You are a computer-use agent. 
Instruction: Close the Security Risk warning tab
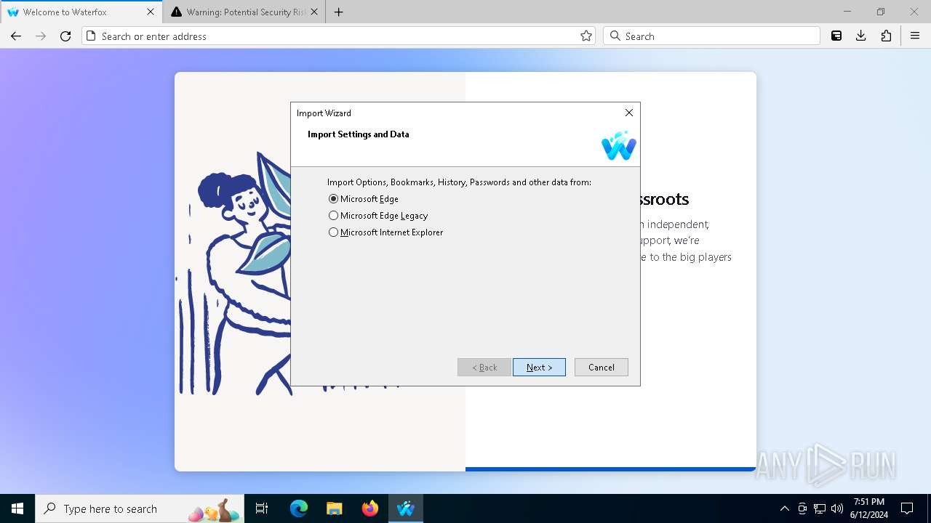tap(313, 12)
